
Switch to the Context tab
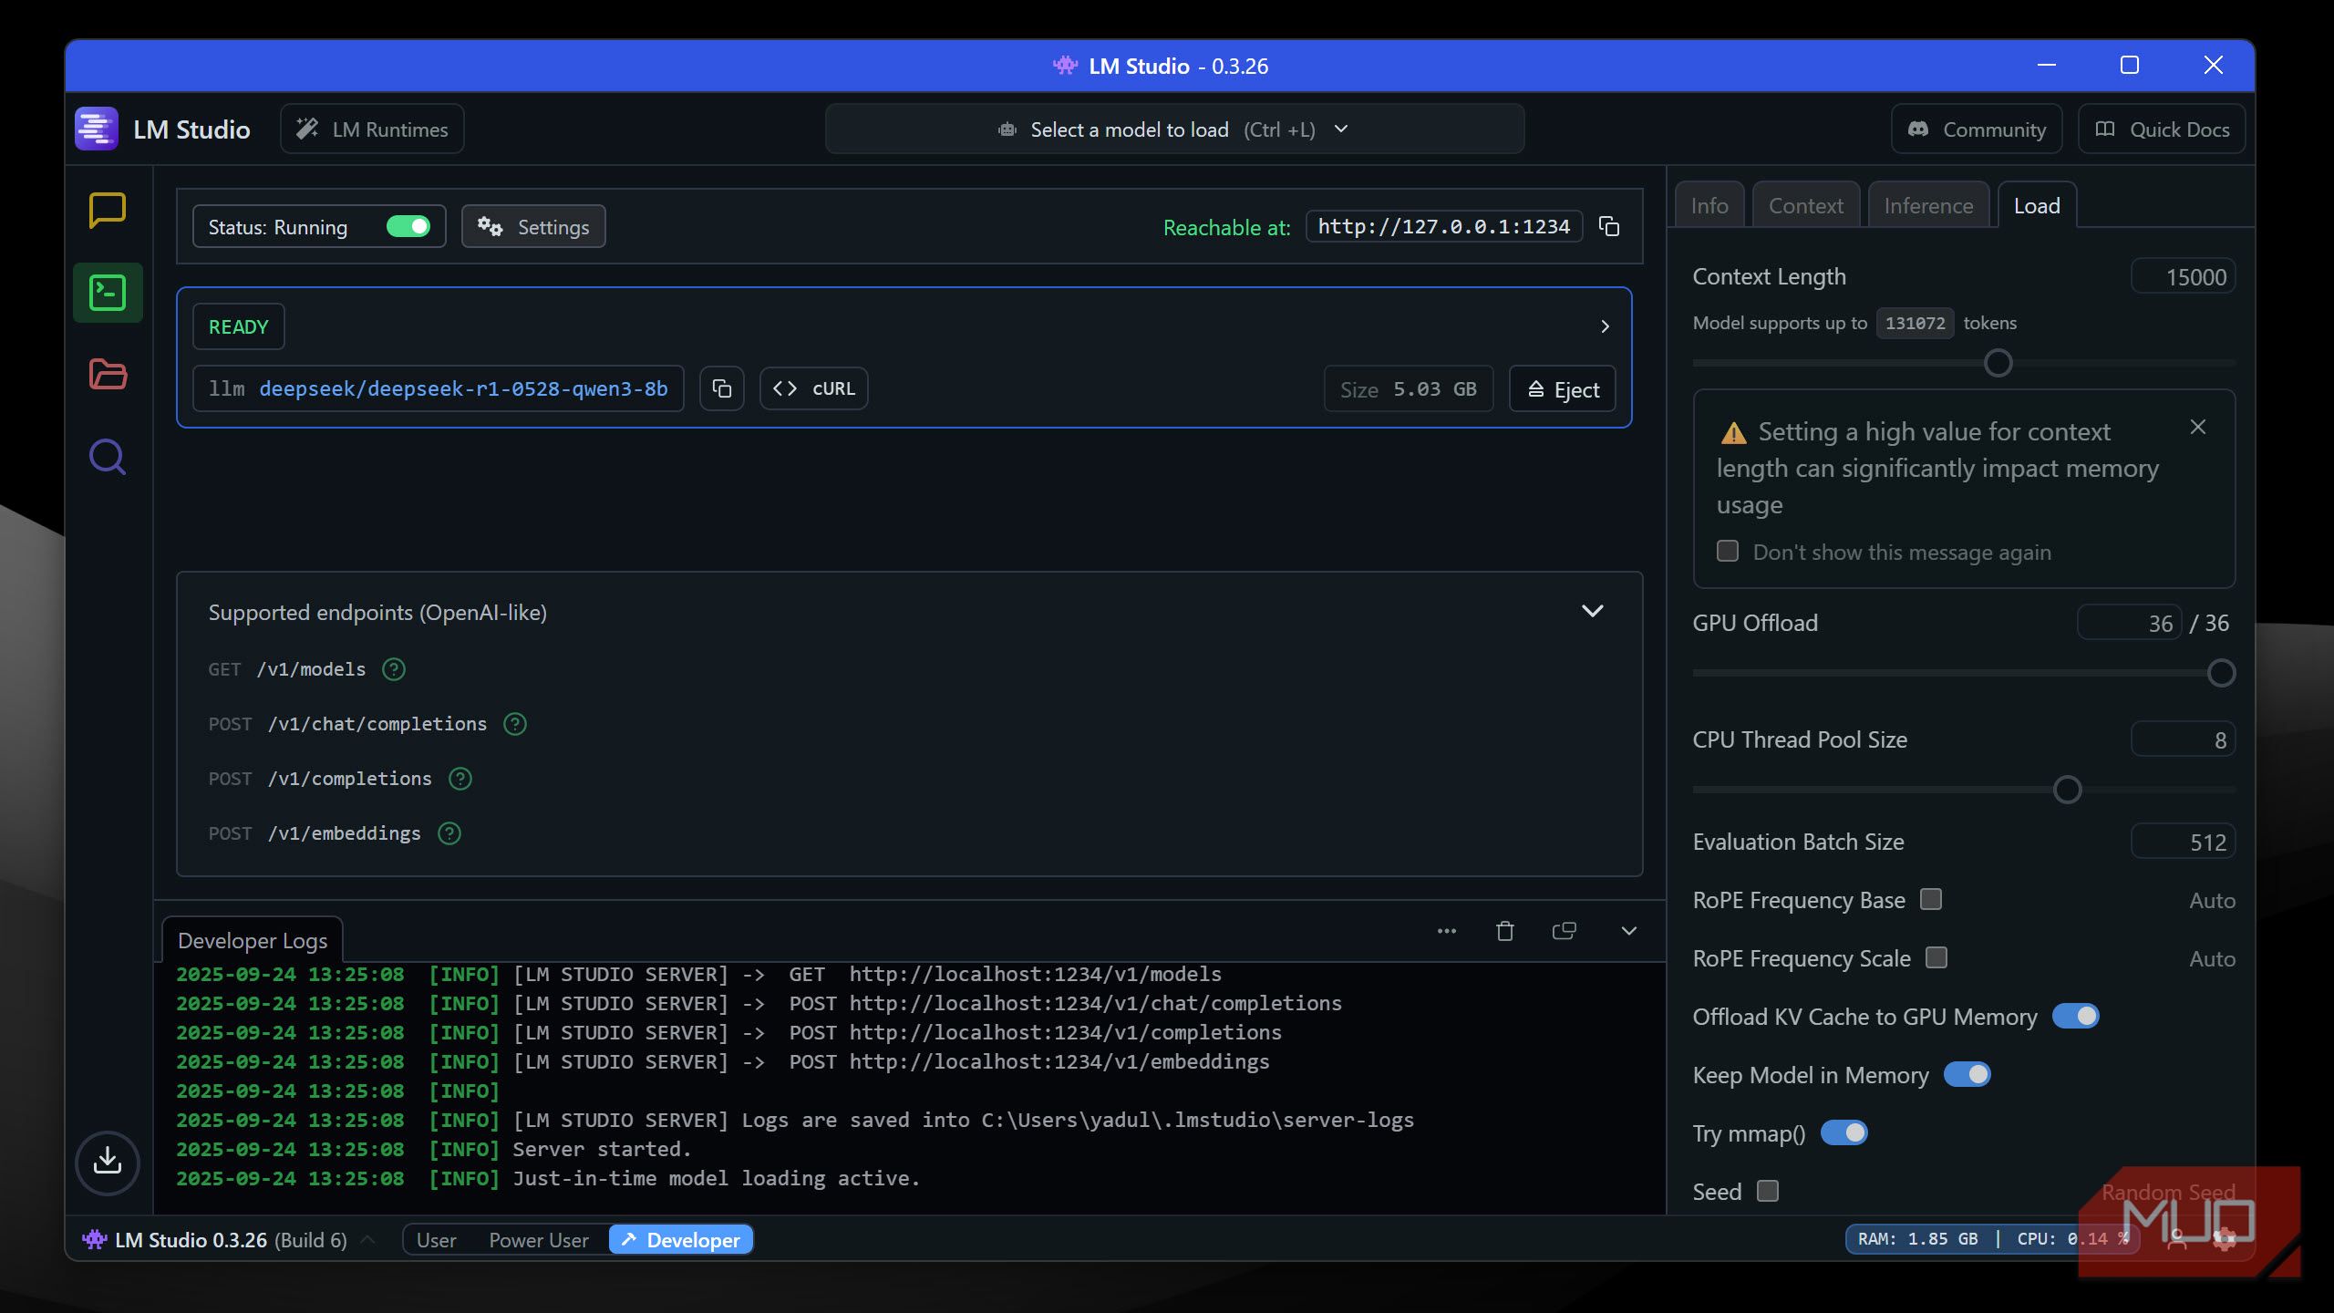pyautogui.click(x=1806, y=206)
